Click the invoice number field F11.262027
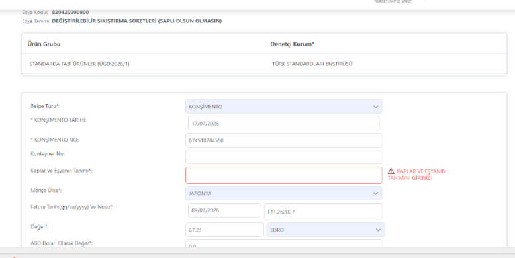This screenshot has height=258, width=515. tap(323, 212)
